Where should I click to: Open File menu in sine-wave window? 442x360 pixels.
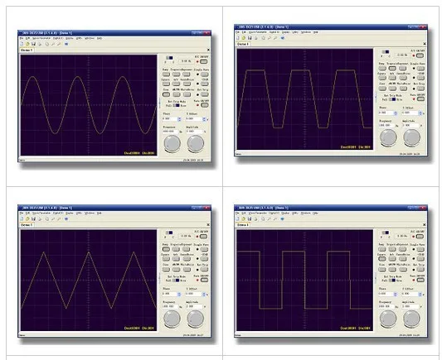[22, 38]
